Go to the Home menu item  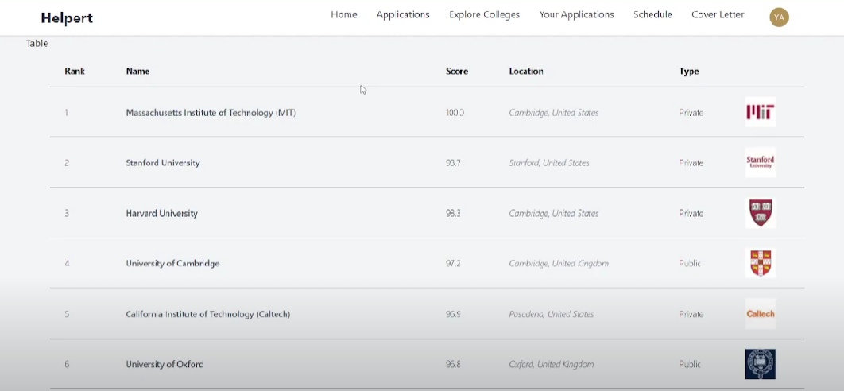click(344, 14)
